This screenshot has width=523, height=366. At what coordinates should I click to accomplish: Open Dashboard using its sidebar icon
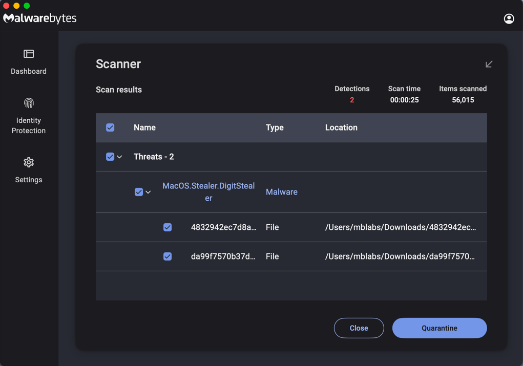[28, 53]
